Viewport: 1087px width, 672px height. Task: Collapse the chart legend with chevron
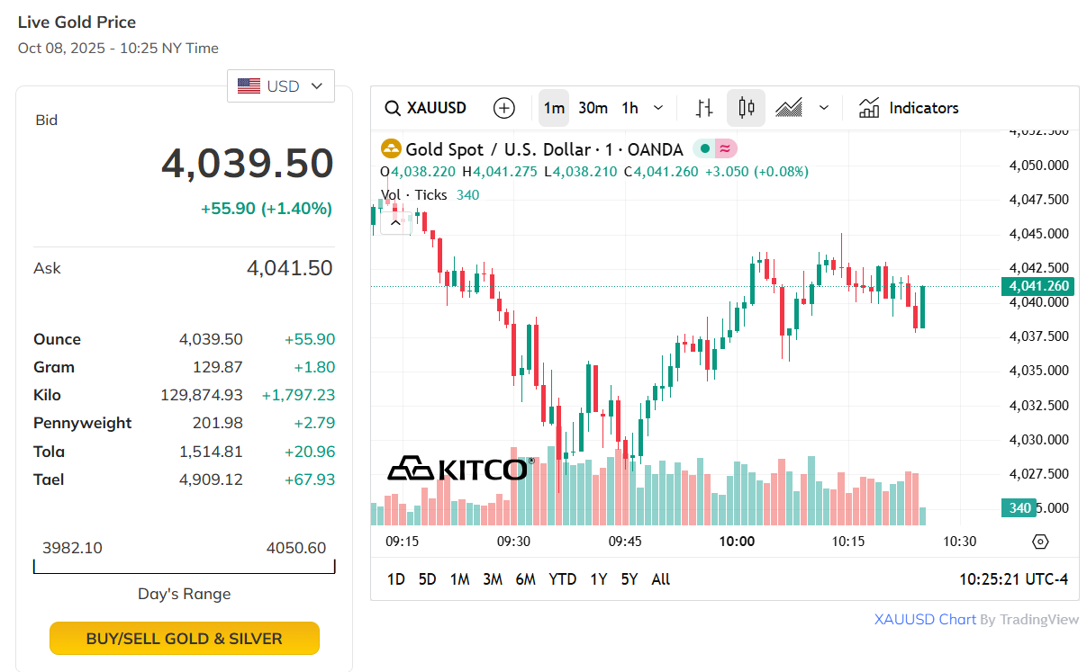click(395, 223)
